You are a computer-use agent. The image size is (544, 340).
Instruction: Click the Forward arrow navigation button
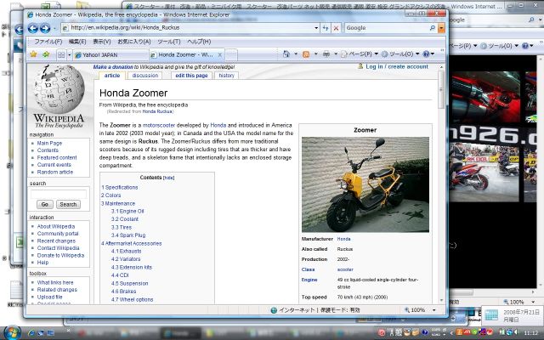(45, 28)
